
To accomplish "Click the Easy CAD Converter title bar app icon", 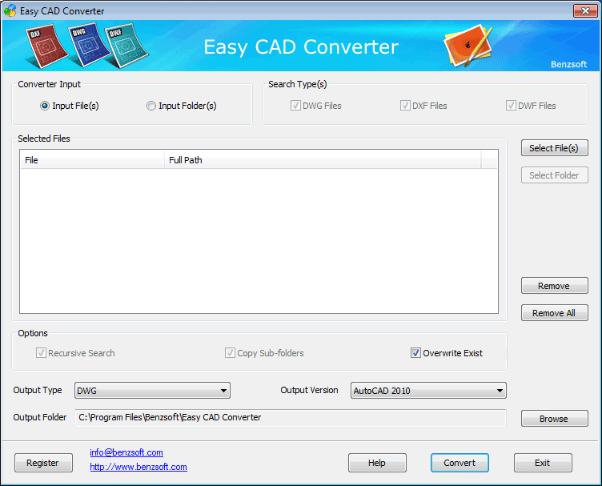I will pos(10,10).
